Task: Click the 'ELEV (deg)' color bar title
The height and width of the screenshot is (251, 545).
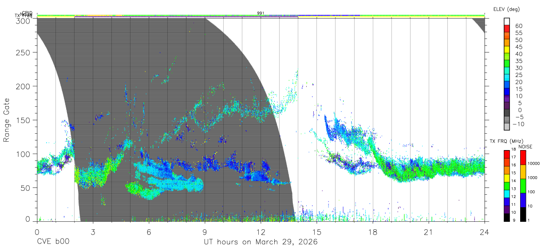Action: tap(506, 9)
